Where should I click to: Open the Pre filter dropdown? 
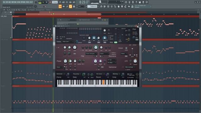coord(112,63)
